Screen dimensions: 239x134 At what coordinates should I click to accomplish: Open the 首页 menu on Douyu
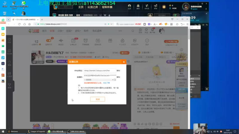click(44, 31)
